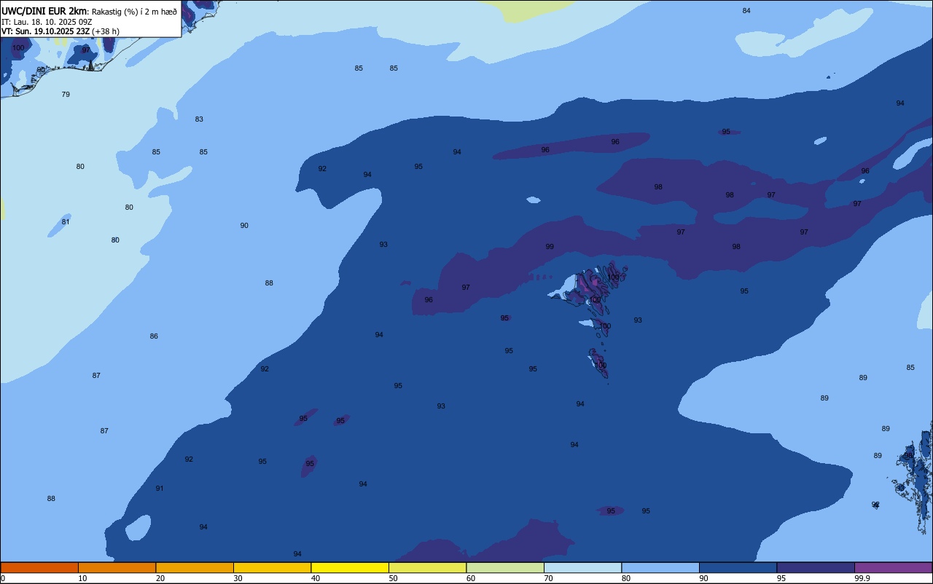Select the 90–95 dark blue legend segment
Image resolution: width=933 pixels, height=584 pixels.
click(738, 567)
